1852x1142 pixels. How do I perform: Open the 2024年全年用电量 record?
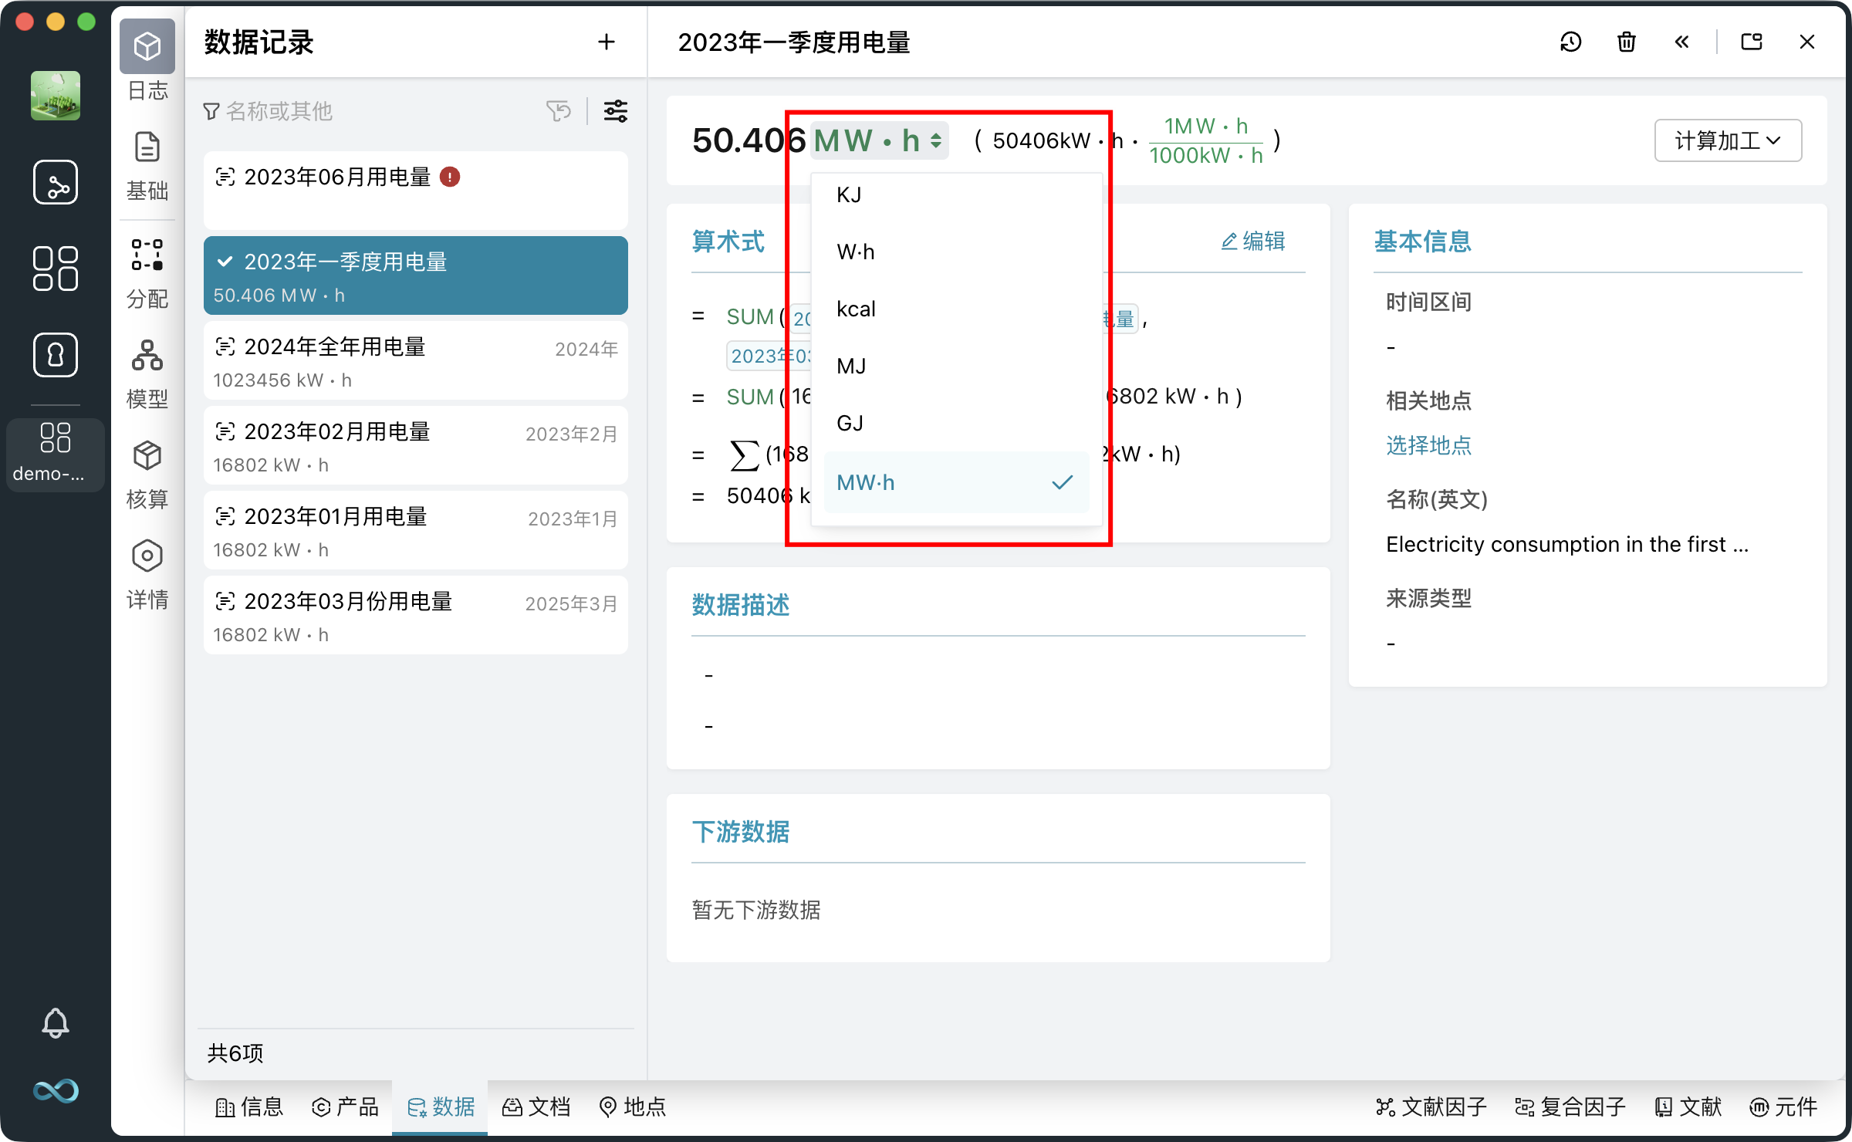point(415,361)
